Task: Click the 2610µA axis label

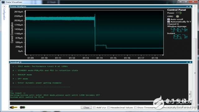Action: (x=19, y=12)
